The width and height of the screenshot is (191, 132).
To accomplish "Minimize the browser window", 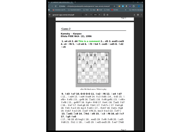I will click(x=133, y=2).
